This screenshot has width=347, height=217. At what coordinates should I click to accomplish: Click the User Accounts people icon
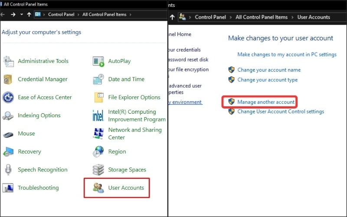98,188
